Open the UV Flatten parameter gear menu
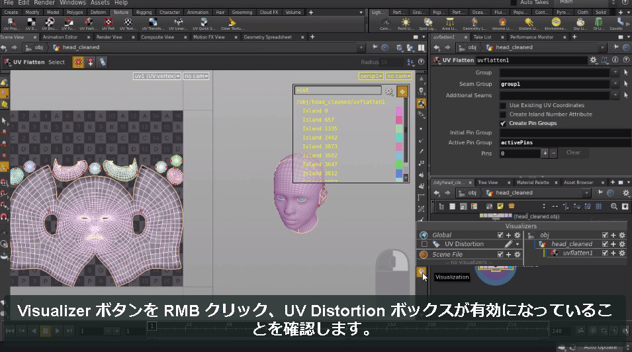 point(594,60)
